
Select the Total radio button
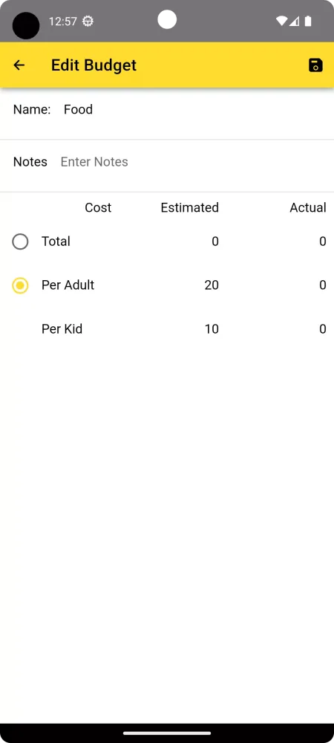[20, 241]
